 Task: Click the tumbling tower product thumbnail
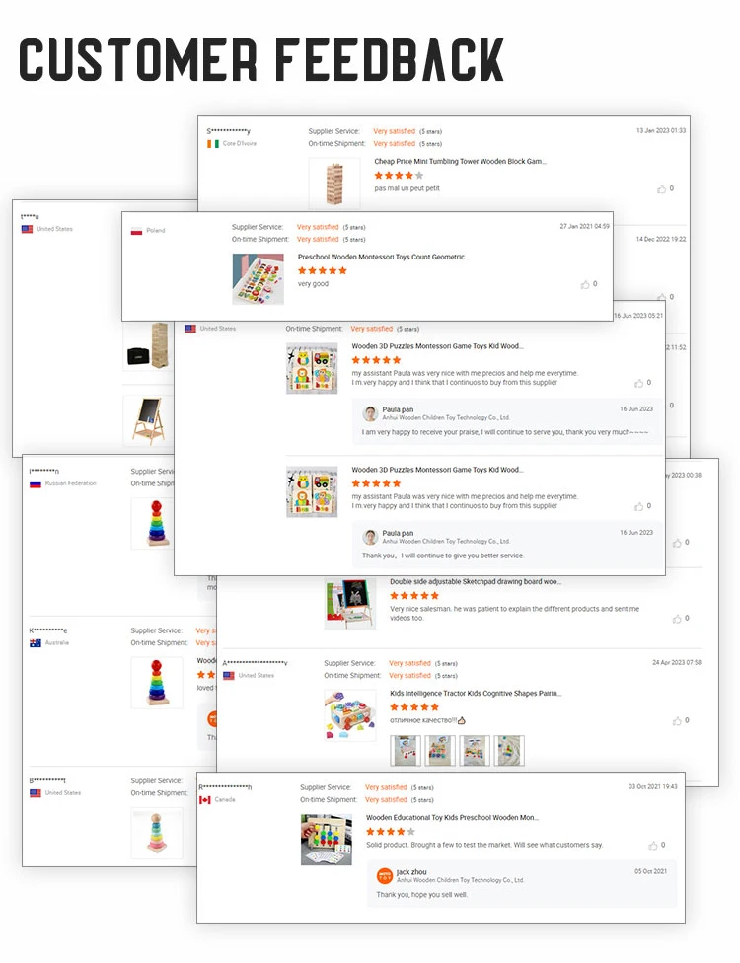coord(334,183)
